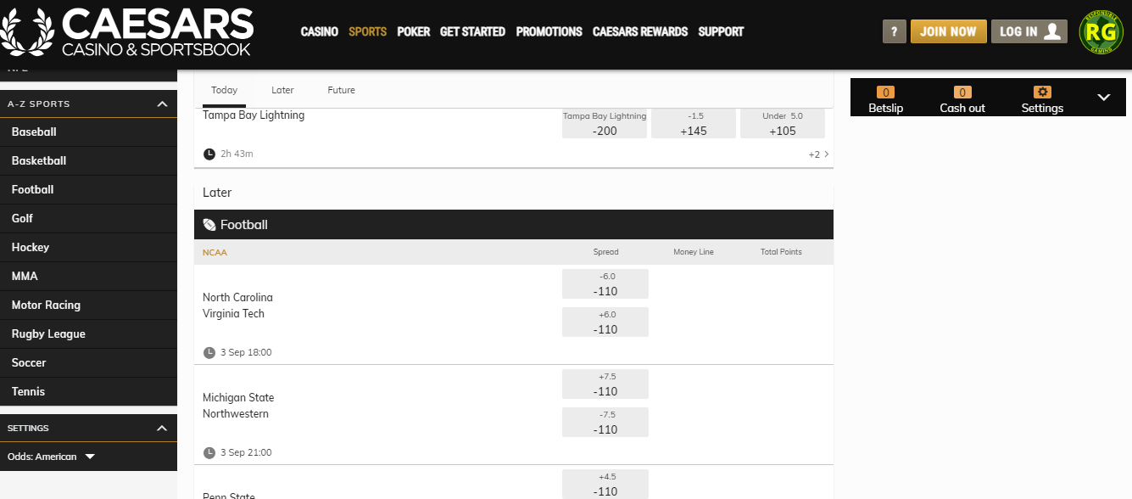Collapse the A-Z Sports section

click(x=162, y=104)
